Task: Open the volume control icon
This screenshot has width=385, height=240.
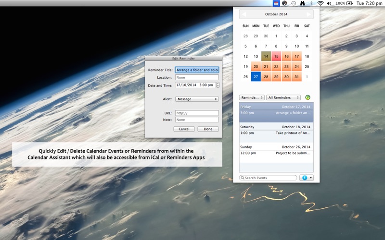Action: click(329, 3)
